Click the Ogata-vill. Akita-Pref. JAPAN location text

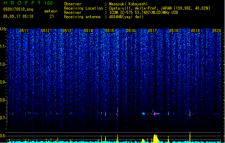pyautogui.click(x=160, y=8)
